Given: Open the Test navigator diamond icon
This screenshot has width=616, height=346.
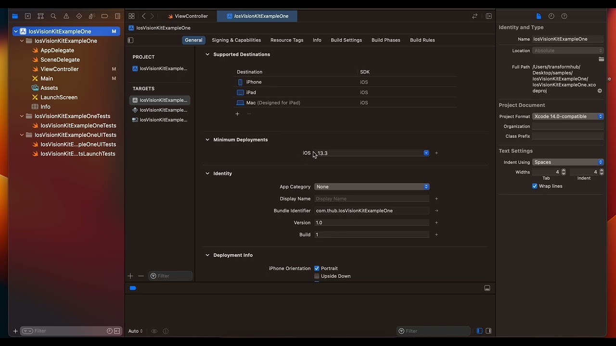Looking at the screenshot, I should click(x=79, y=16).
